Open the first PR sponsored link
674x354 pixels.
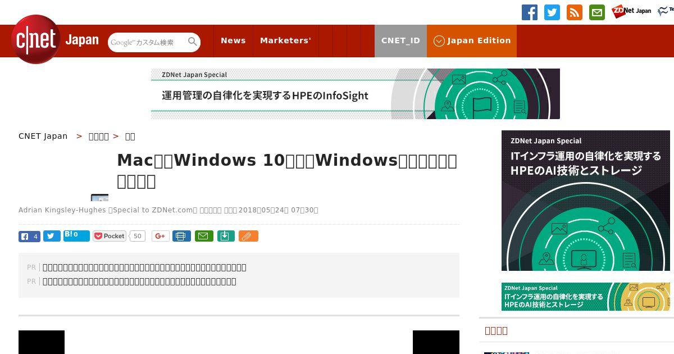click(x=144, y=267)
